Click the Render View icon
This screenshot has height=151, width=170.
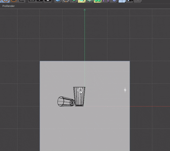pyautogui.click(x=32, y=1)
